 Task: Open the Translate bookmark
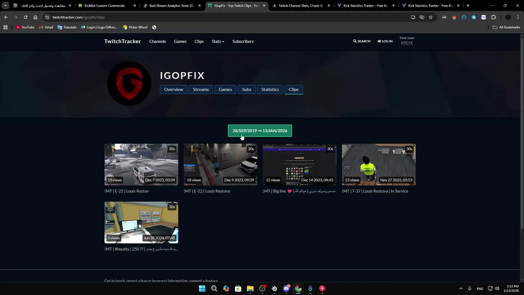coord(67,27)
